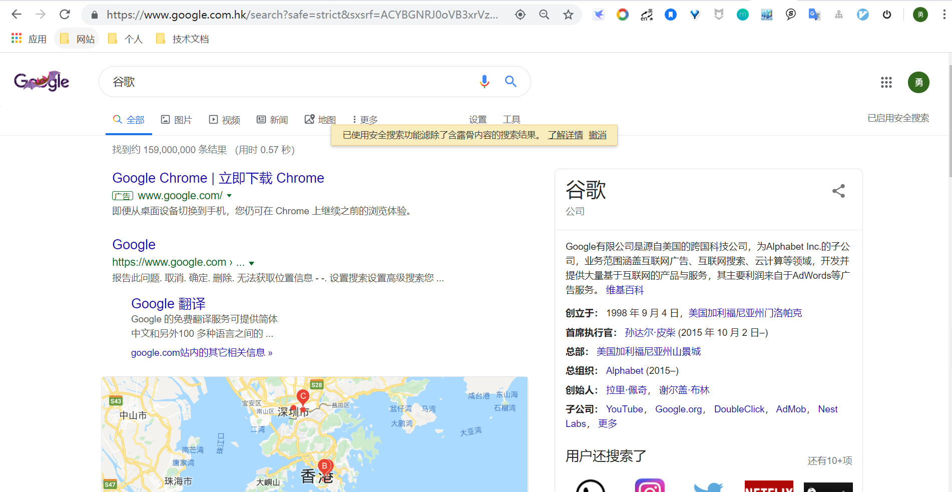Open the 美国加利福尼亚州门洛帕克 link
This screenshot has width=952, height=492.
pyautogui.click(x=745, y=313)
